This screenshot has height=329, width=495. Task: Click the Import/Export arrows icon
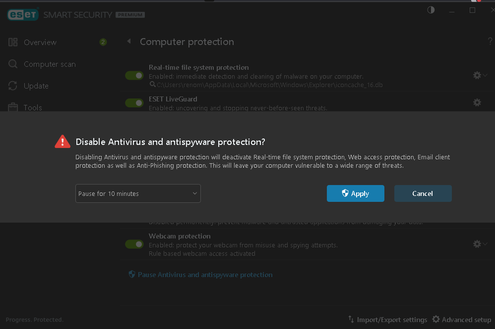(351, 319)
